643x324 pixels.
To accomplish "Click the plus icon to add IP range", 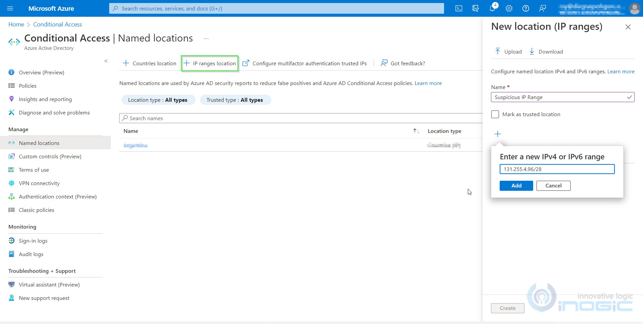I will (498, 134).
